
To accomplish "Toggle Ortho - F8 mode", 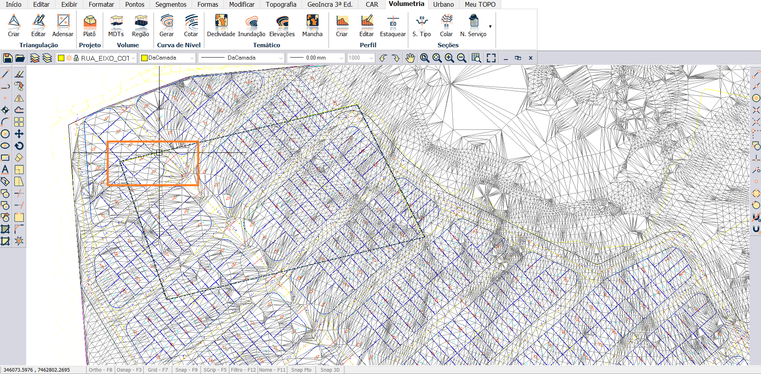I will (100, 370).
